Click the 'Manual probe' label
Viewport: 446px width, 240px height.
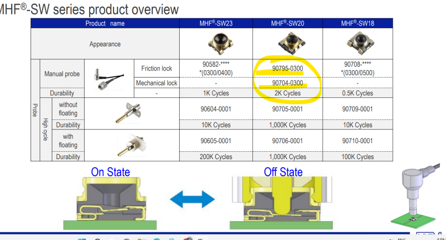point(62,74)
